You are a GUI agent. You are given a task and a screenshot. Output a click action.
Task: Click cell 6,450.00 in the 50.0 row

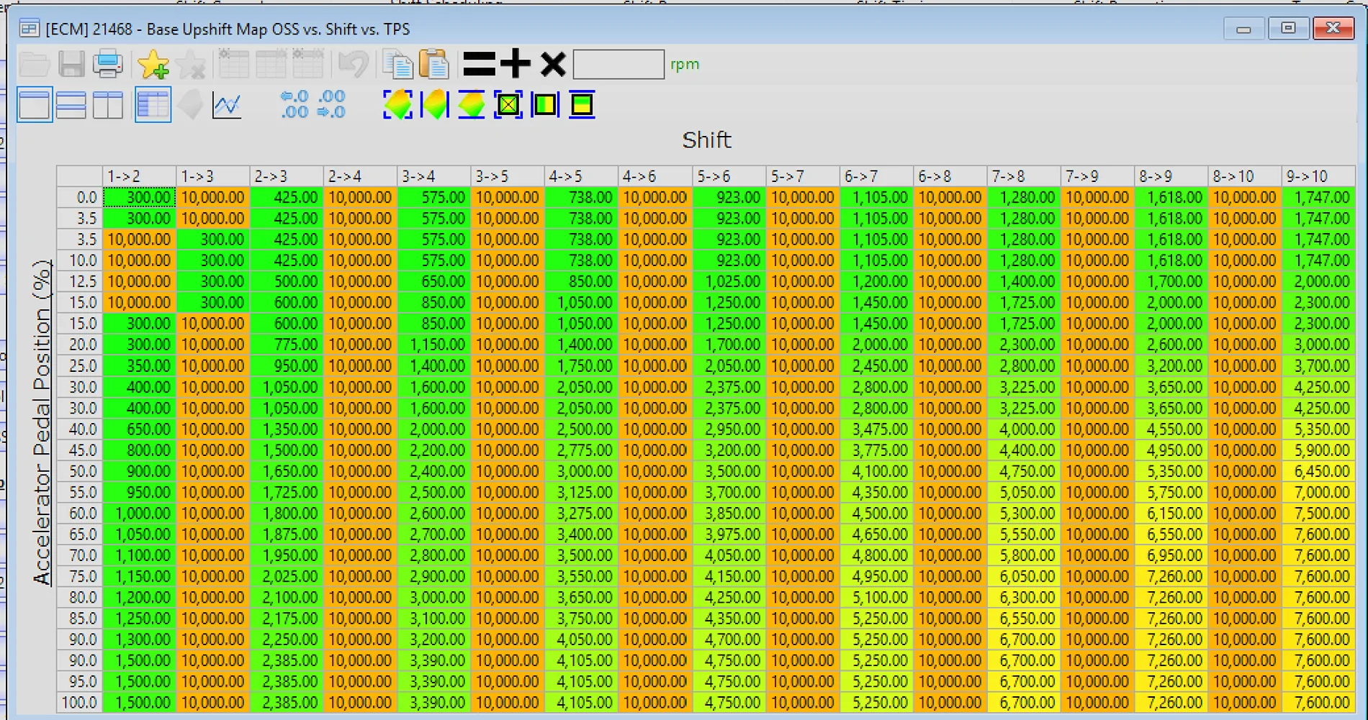1318,471
